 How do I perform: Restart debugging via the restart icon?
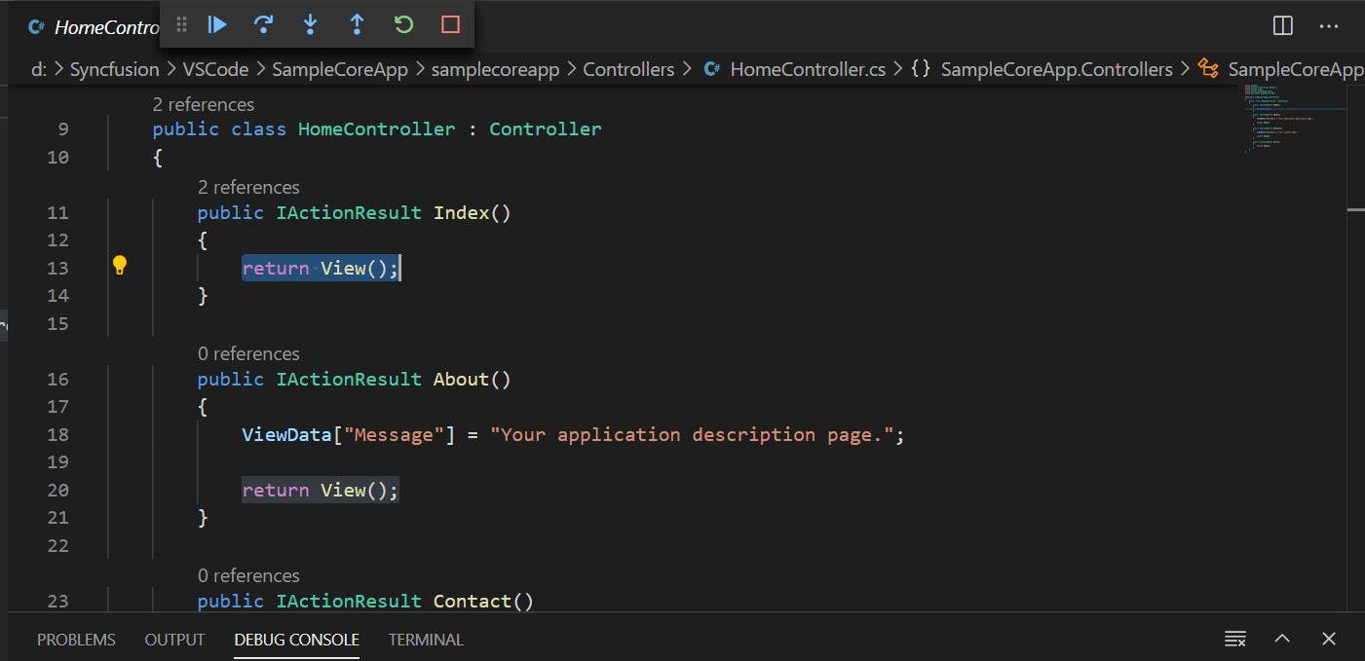click(x=403, y=24)
